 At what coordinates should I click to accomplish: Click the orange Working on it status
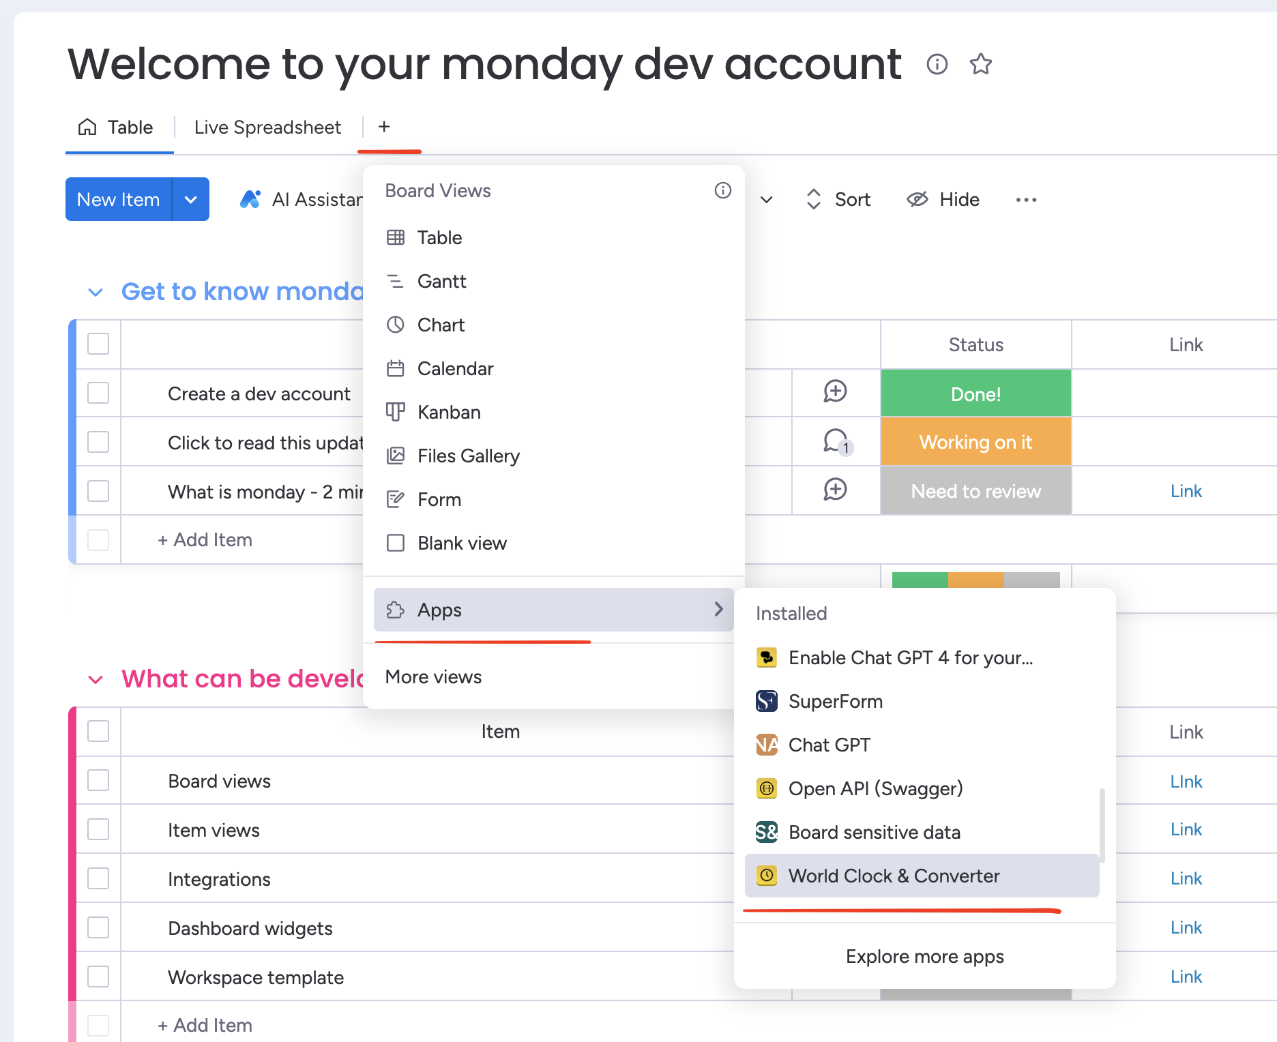(x=976, y=442)
